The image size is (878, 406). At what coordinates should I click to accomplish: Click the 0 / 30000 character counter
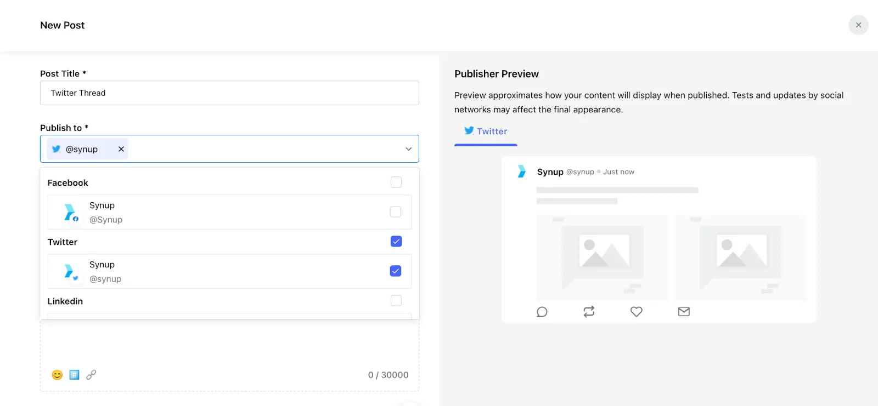pos(388,375)
